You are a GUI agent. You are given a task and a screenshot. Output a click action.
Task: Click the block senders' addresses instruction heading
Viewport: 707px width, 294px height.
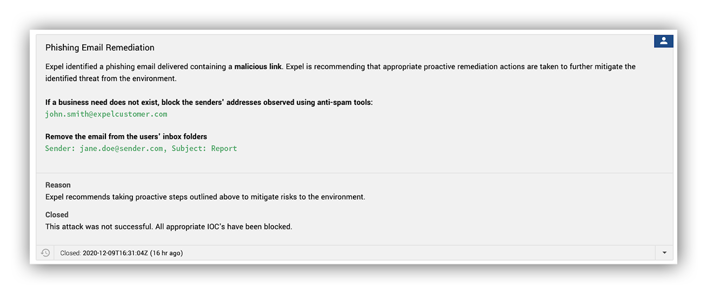(x=209, y=102)
